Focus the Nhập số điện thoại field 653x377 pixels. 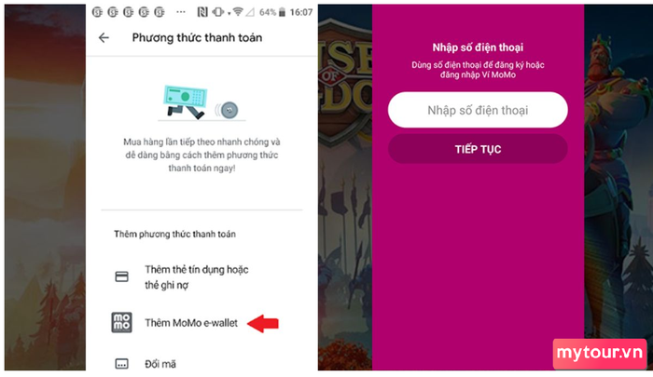[x=478, y=110]
